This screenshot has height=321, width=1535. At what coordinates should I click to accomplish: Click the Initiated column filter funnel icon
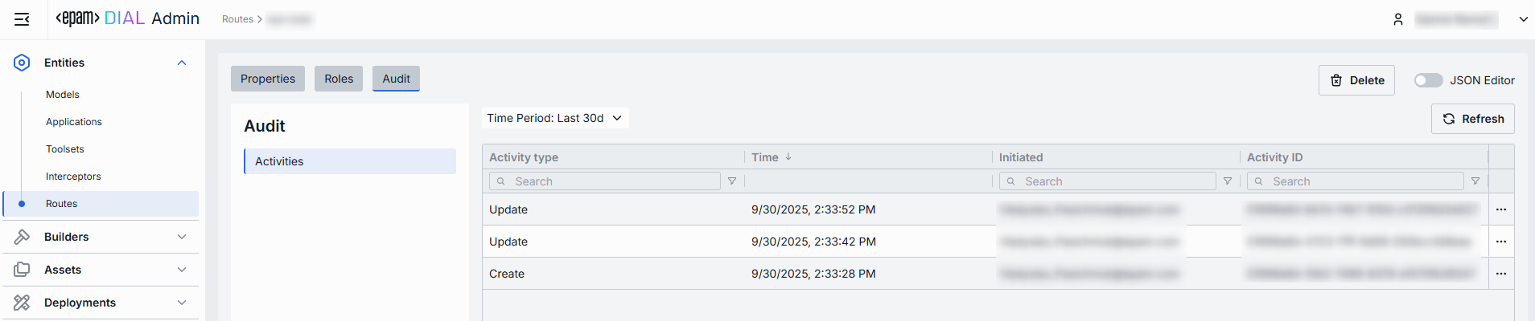(1228, 181)
